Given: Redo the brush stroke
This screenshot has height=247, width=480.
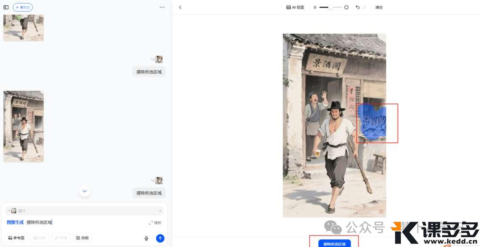Looking at the screenshot, I should pyautogui.click(x=364, y=8).
